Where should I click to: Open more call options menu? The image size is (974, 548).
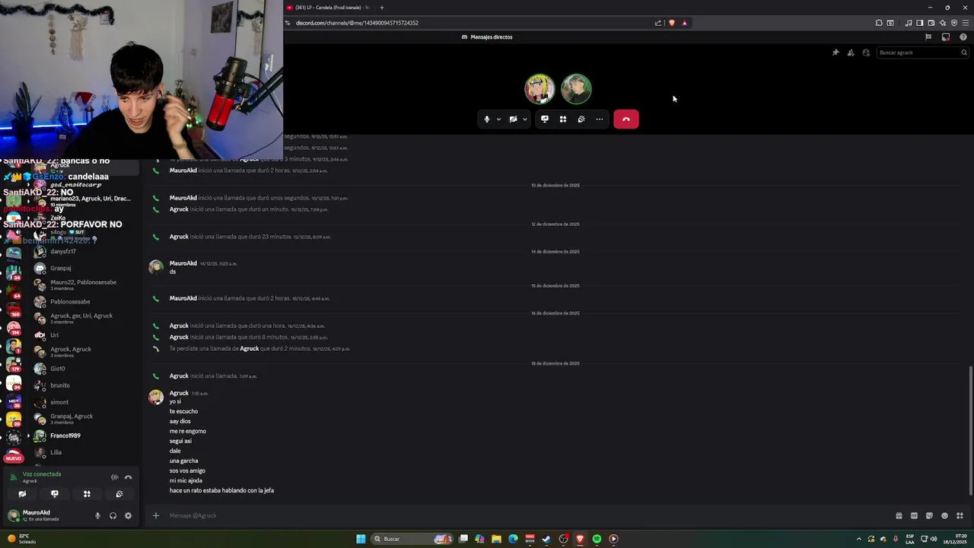pyautogui.click(x=600, y=119)
